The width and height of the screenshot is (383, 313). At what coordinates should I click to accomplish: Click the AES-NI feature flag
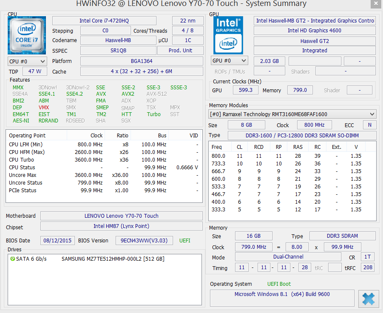(21, 121)
